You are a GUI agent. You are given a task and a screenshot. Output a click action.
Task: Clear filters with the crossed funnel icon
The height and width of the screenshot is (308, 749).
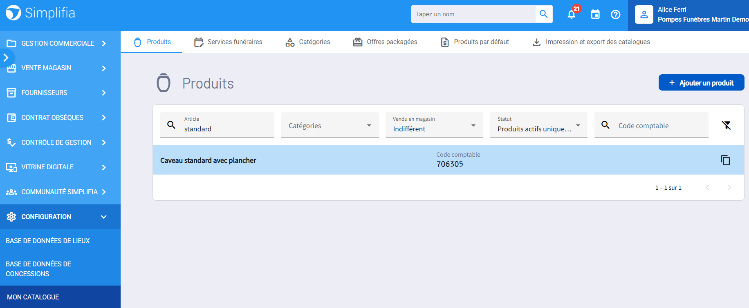(726, 125)
